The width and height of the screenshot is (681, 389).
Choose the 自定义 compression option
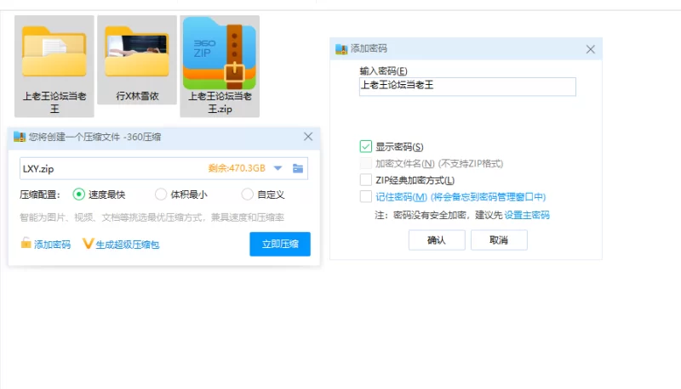click(248, 194)
